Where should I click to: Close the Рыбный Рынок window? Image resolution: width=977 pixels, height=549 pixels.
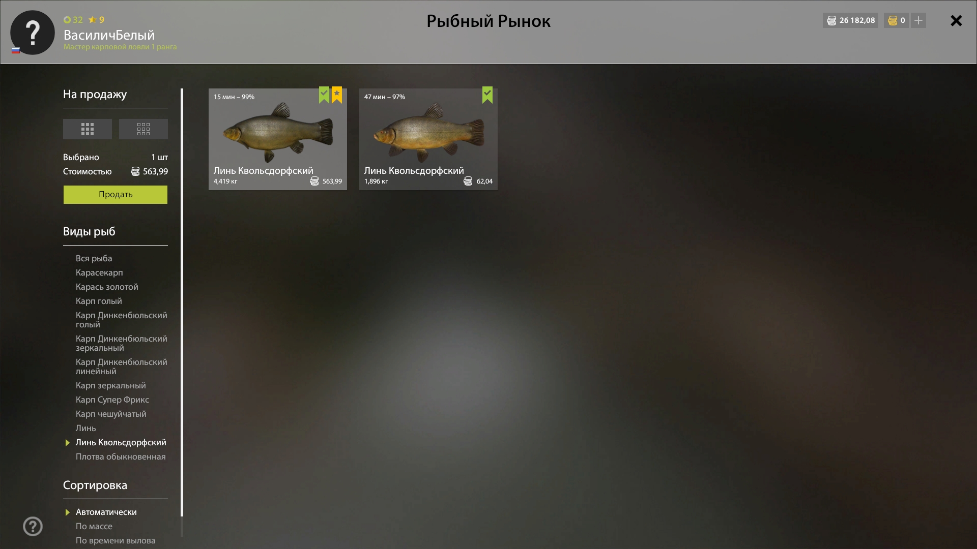point(956,20)
